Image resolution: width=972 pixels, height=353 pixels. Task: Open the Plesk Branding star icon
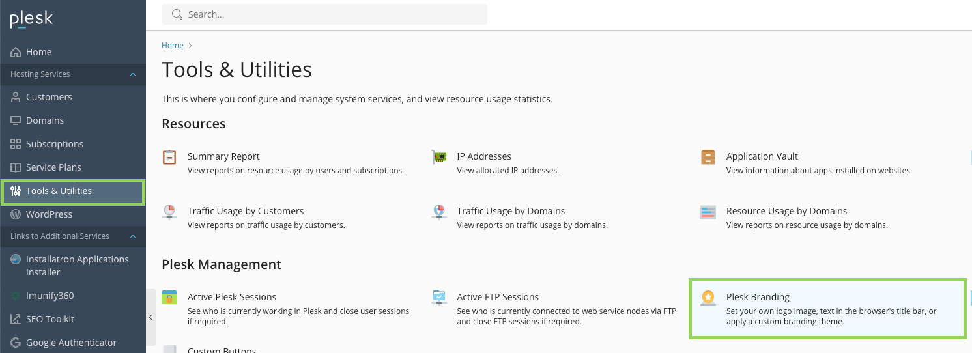(x=708, y=298)
